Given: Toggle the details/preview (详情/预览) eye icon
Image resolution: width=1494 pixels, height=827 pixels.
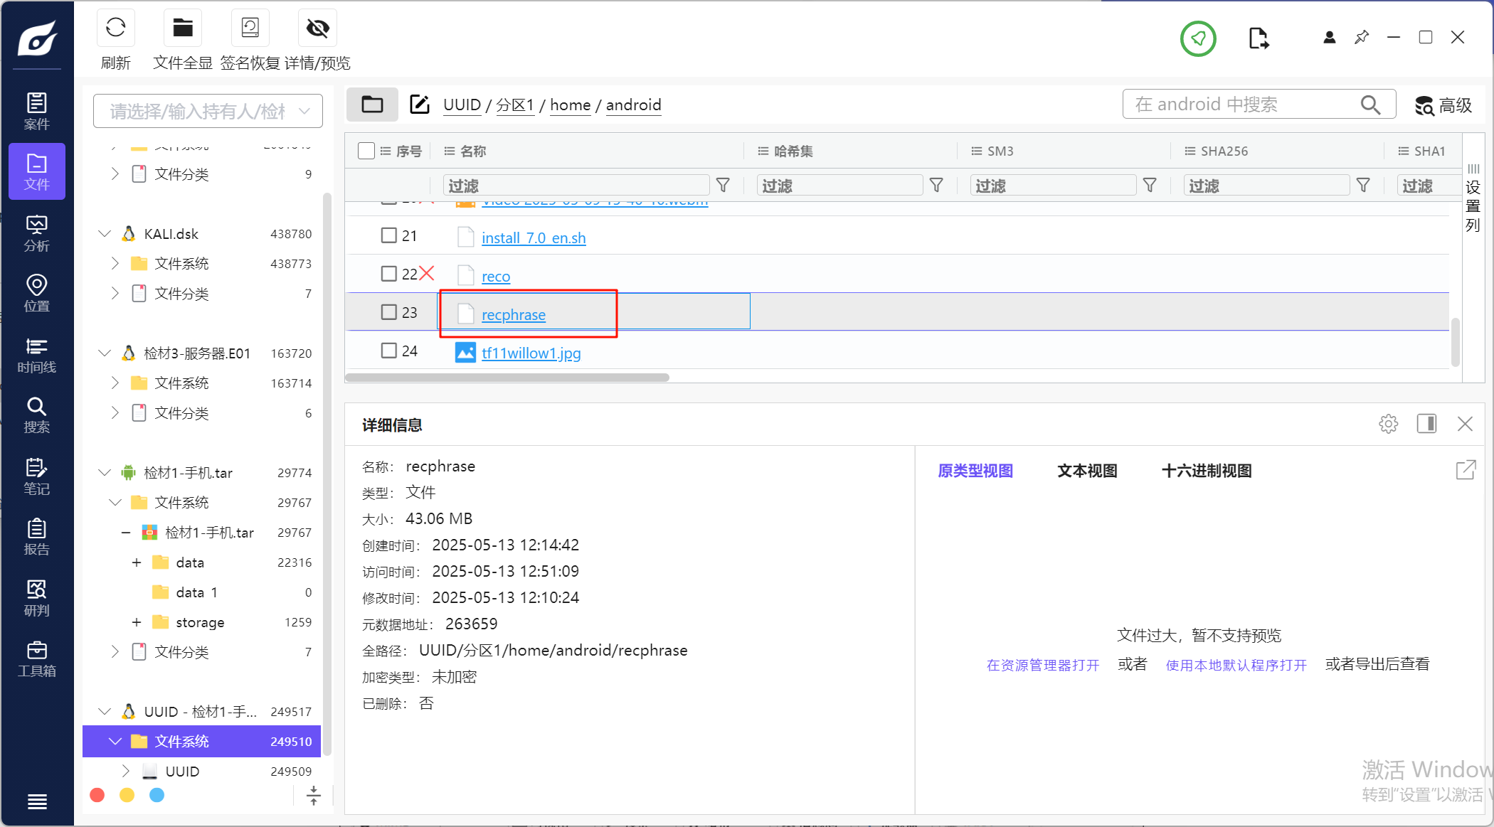Looking at the screenshot, I should point(317,29).
